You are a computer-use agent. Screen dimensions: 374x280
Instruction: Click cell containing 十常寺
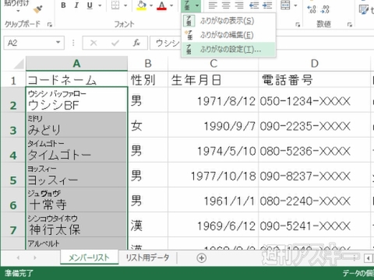click(x=76, y=200)
